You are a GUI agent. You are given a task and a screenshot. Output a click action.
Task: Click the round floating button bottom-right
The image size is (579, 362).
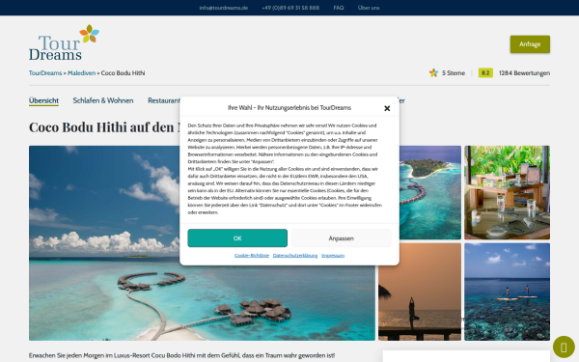564,348
